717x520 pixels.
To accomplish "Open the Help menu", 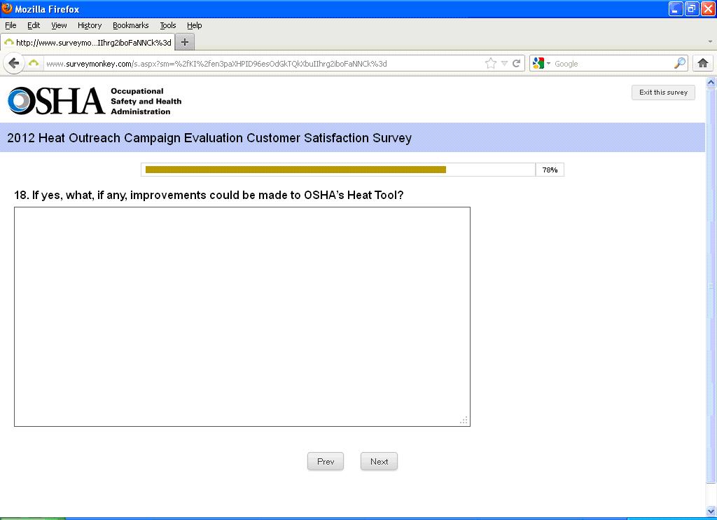I will coord(195,25).
